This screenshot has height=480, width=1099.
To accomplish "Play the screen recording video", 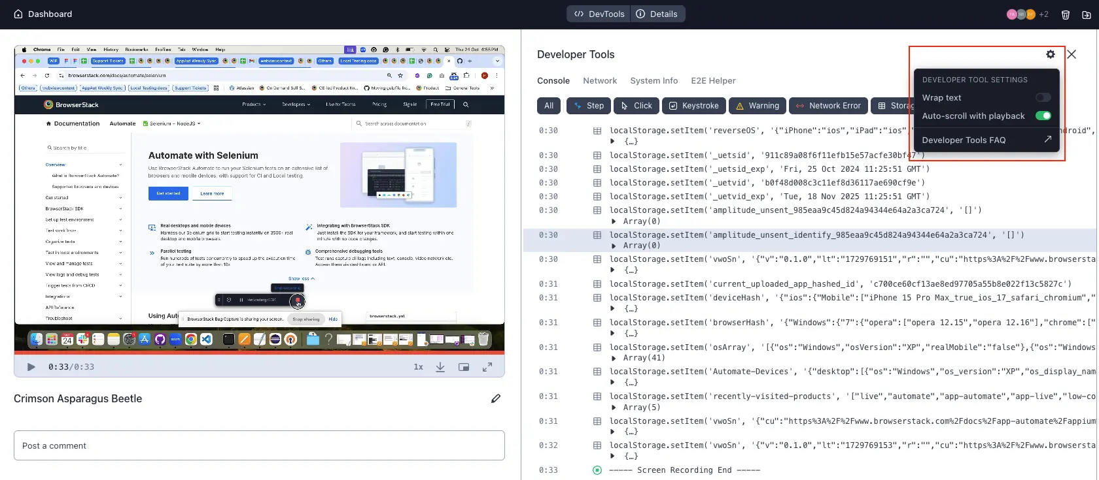I will pyautogui.click(x=31, y=367).
